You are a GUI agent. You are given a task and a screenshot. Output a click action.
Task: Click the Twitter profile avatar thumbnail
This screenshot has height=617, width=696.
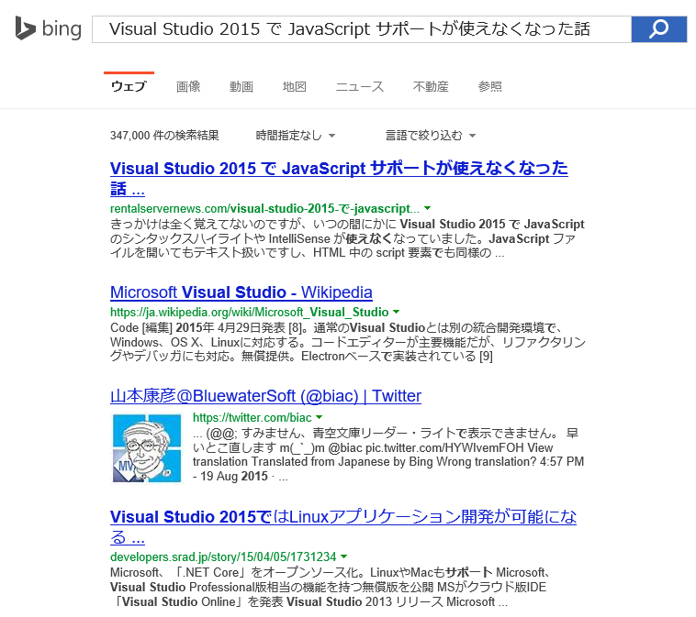pyautogui.click(x=147, y=448)
